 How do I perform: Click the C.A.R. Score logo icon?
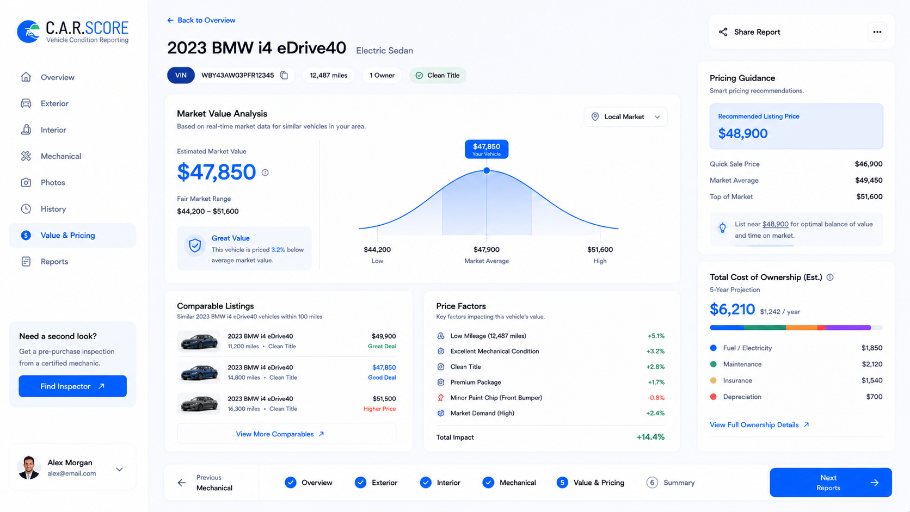click(28, 32)
